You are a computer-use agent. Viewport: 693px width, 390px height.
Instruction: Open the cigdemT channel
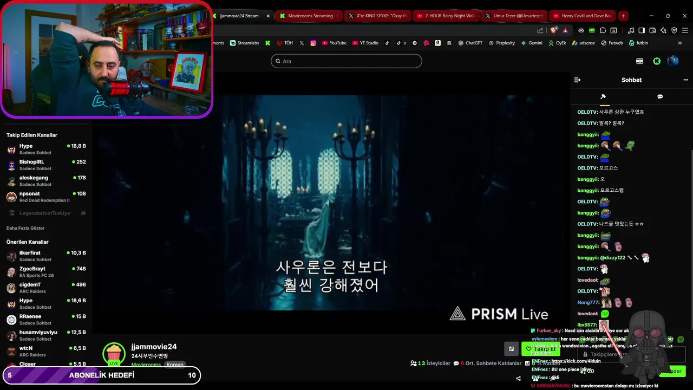(46, 288)
